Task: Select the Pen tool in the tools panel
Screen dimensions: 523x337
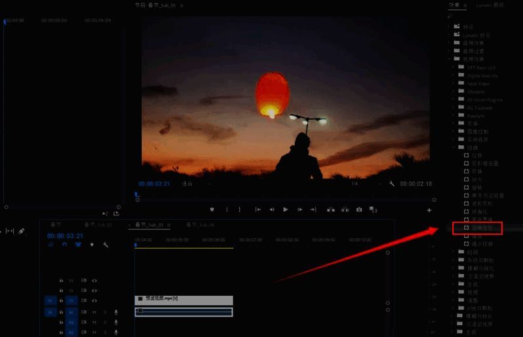Action: 21,231
